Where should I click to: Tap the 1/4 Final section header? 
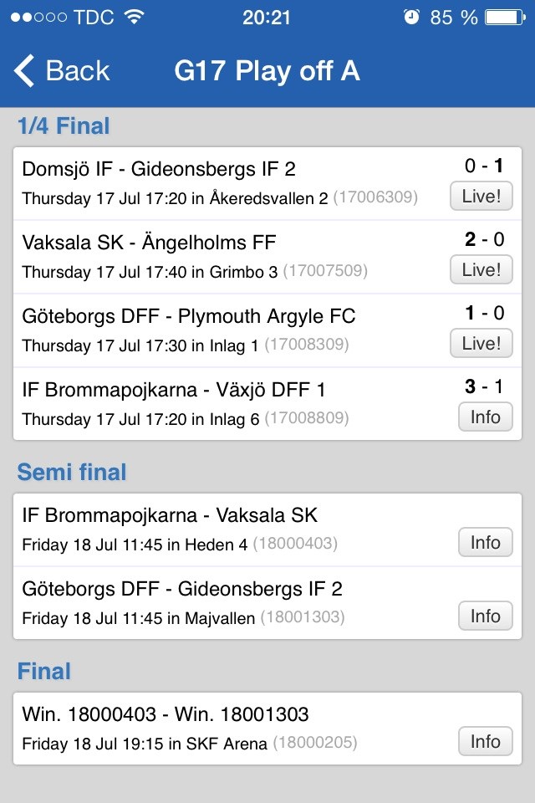click(64, 126)
